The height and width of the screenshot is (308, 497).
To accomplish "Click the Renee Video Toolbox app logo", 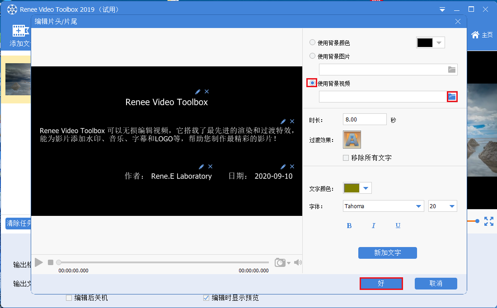I will tap(12, 9).
